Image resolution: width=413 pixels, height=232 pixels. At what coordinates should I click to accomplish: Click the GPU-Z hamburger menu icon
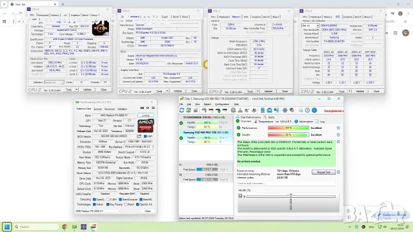(153, 108)
